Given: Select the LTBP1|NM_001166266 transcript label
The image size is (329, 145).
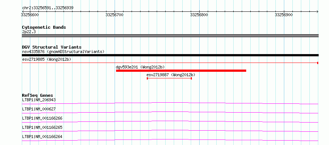Looking at the screenshot, I should (42, 119).
